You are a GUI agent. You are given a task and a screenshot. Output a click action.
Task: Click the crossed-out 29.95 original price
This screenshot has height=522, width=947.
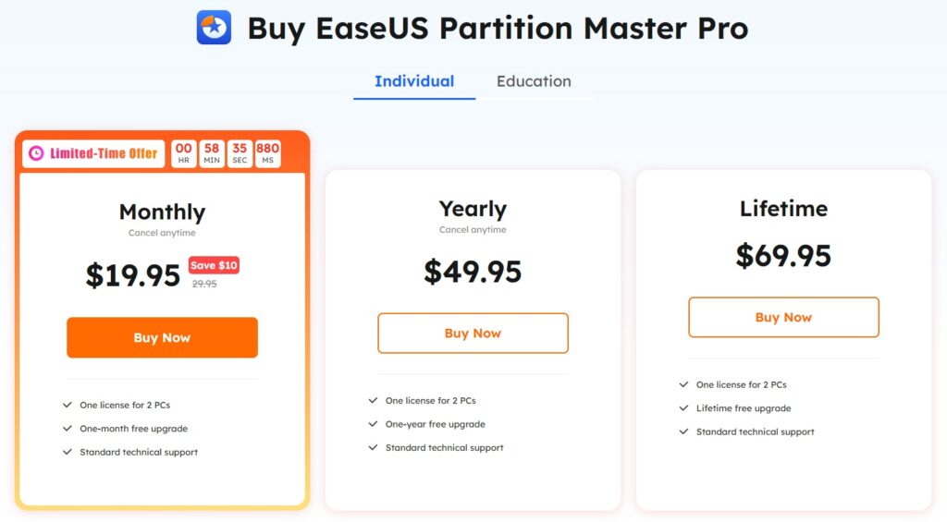[x=204, y=285]
